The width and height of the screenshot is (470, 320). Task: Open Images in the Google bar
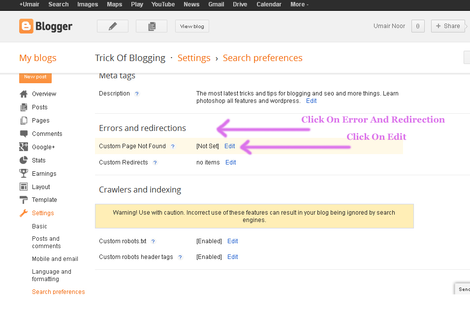coord(88,4)
